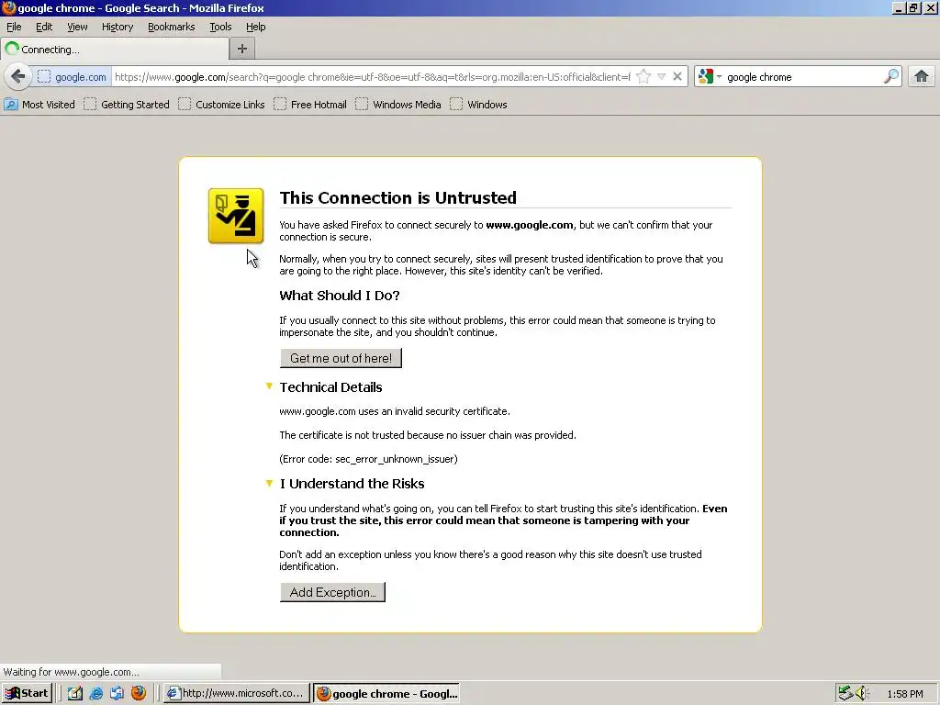Open a new tab with the plus button
Image resolution: width=940 pixels, height=705 pixels.
(242, 50)
